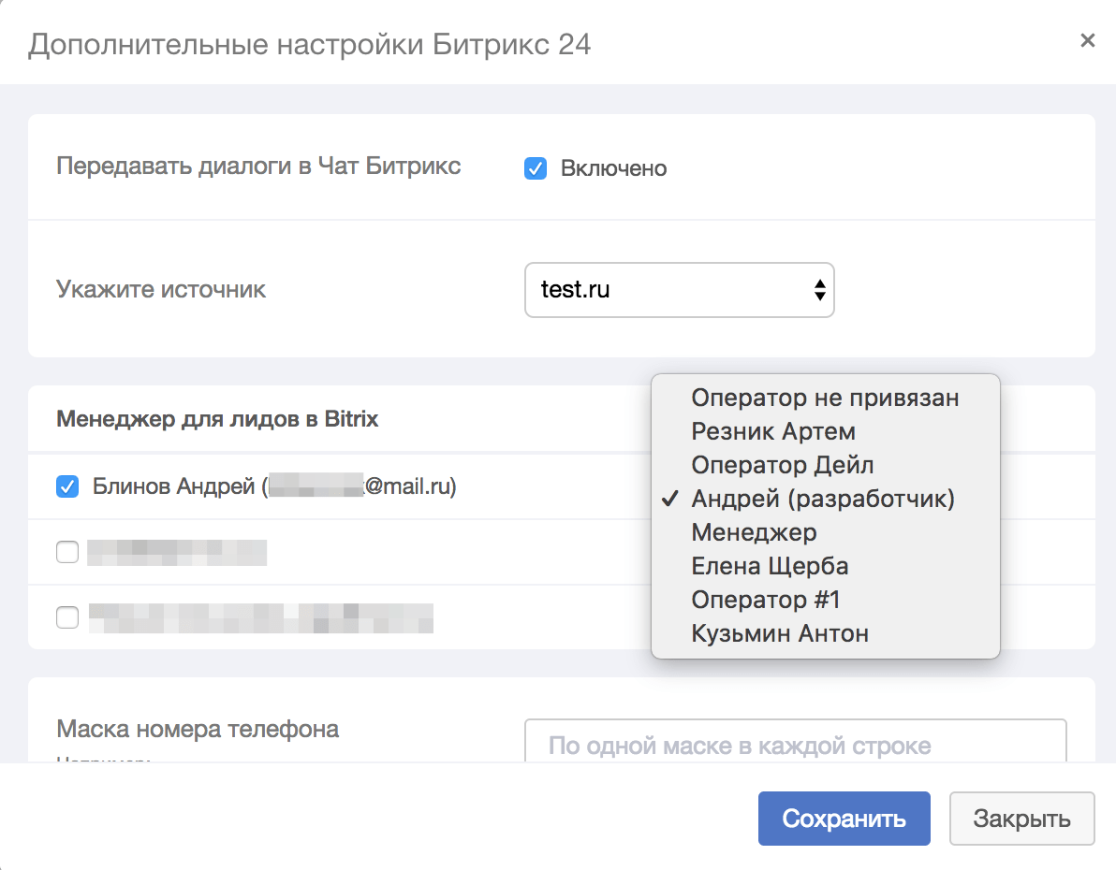Select Оператор #1 in the list
The height and width of the screenshot is (870, 1116).
(x=825, y=600)
